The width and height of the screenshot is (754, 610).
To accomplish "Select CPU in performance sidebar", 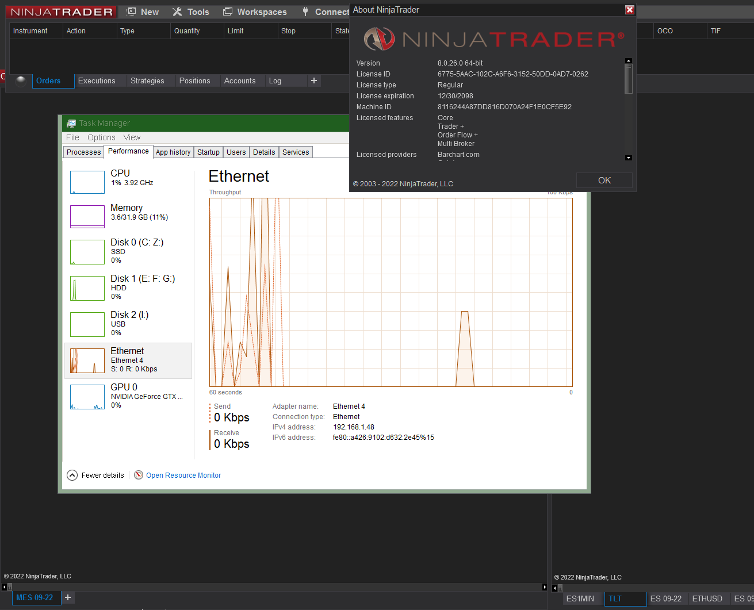I will (x=128, y=181).
